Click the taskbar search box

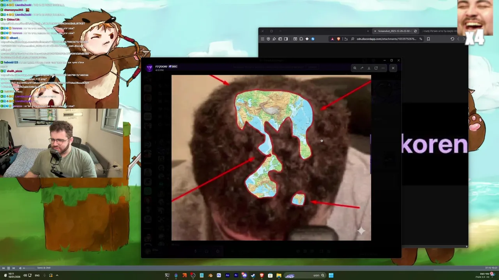pyautogui.click(x=305, y=275)
